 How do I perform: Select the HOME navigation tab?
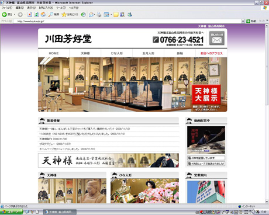(x=54, y=53)
